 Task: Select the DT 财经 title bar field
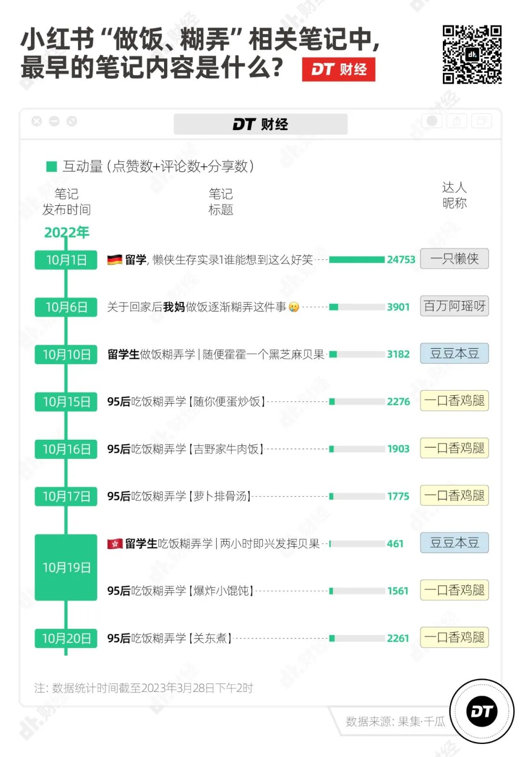tap(260, 124)
